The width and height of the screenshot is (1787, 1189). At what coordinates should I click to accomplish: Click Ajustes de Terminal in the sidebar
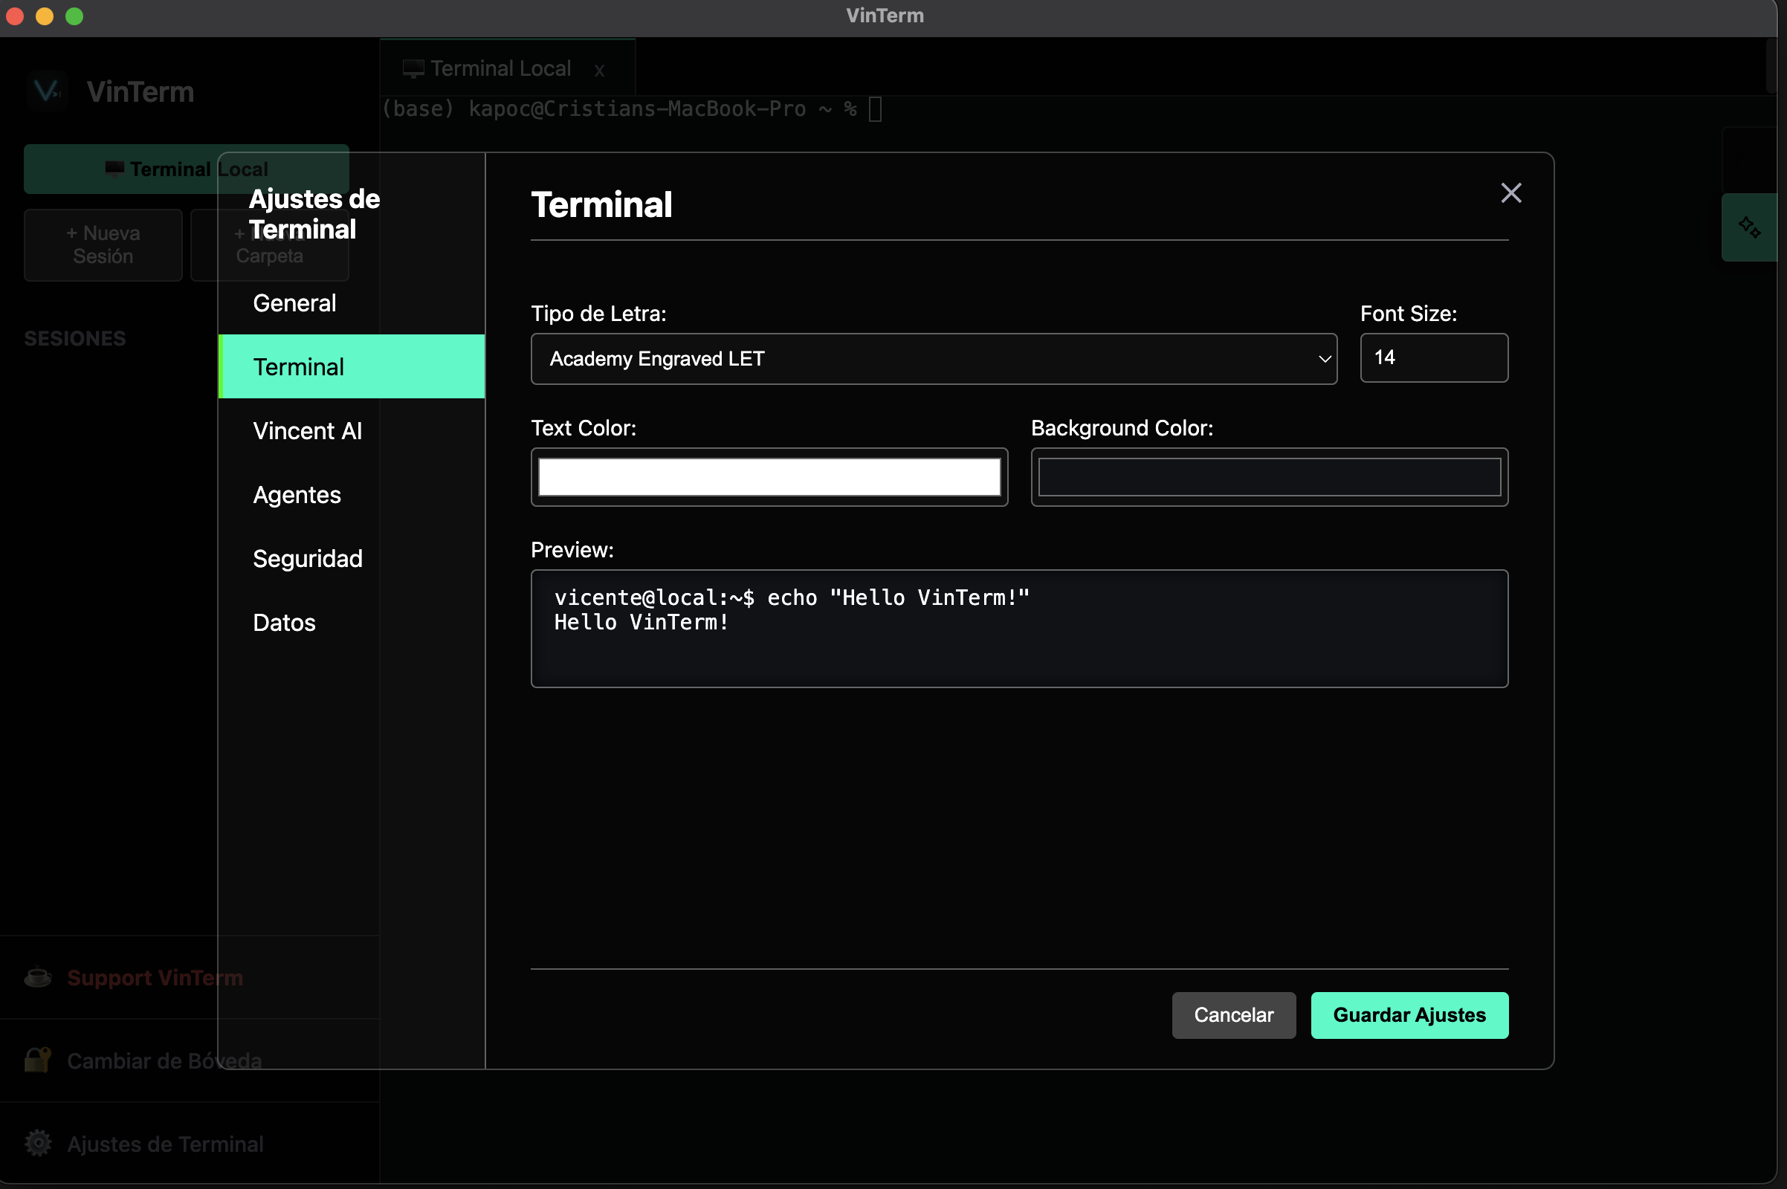[x=165, y=1144]
